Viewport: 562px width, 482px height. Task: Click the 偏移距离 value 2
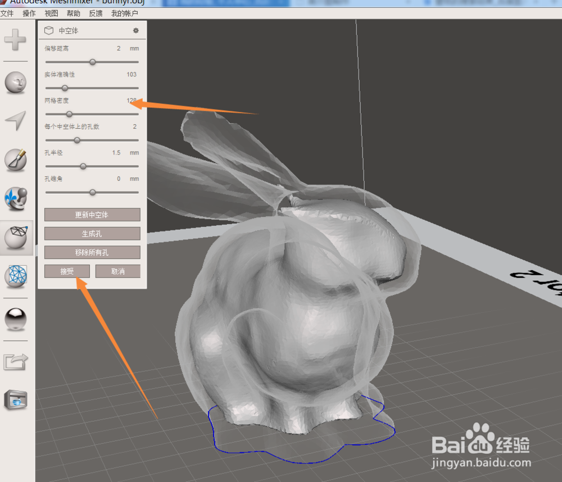(x=119, y=48)
